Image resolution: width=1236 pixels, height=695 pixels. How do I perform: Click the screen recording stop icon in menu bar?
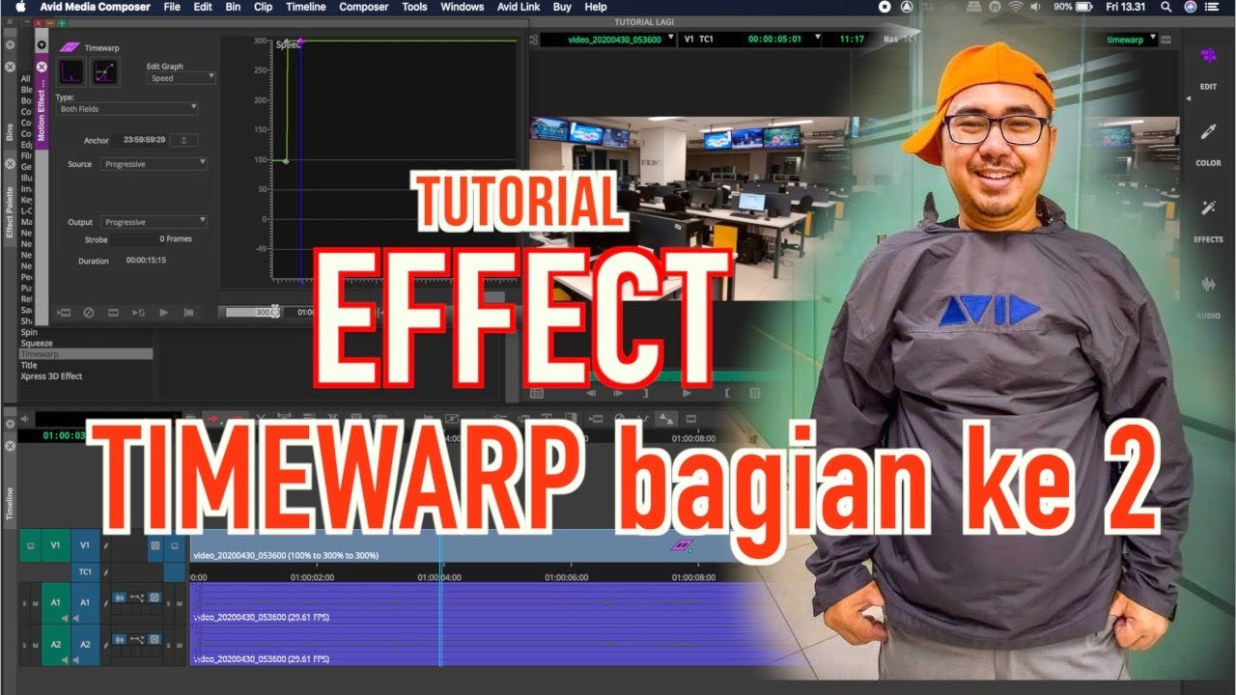(885, 7)
